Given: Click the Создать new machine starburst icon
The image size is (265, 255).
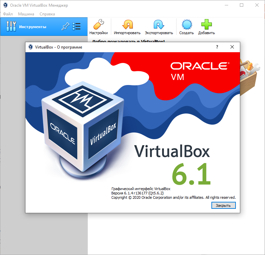Looking at the screenshot, I should [187, 24].
